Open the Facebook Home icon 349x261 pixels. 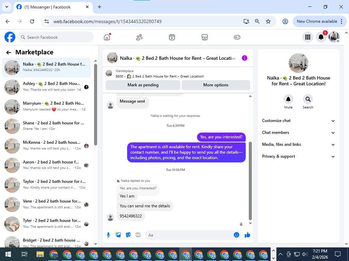click(107, 37)
